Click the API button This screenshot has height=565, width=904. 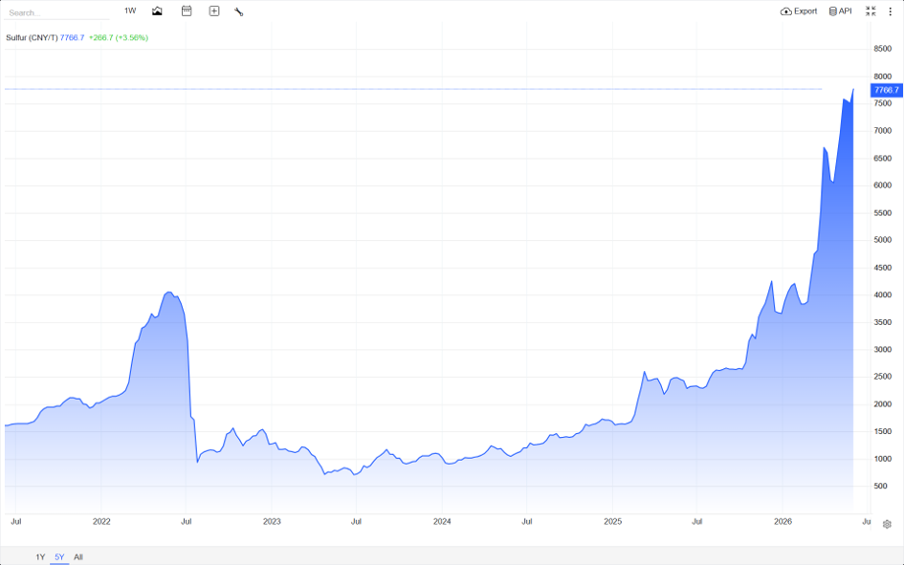tap(840, 11)
